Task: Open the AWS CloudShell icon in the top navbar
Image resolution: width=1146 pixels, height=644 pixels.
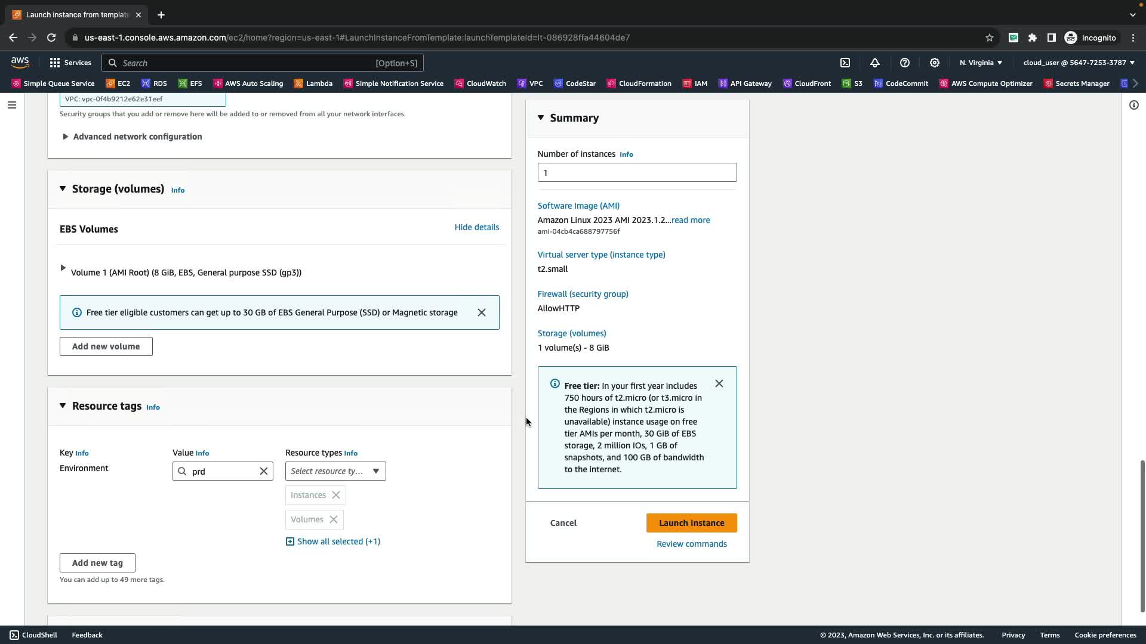Action: pyautogui.click(x=845, y=63)
